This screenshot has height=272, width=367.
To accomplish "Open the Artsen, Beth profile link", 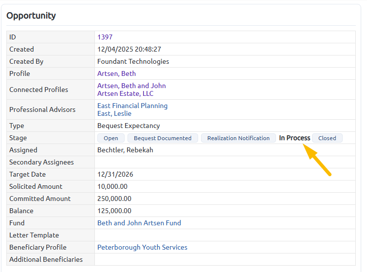I will point(116,73).
